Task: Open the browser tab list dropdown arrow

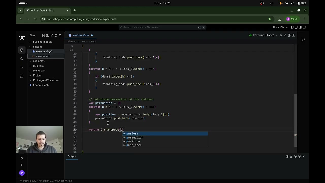Action: [20, 10]
